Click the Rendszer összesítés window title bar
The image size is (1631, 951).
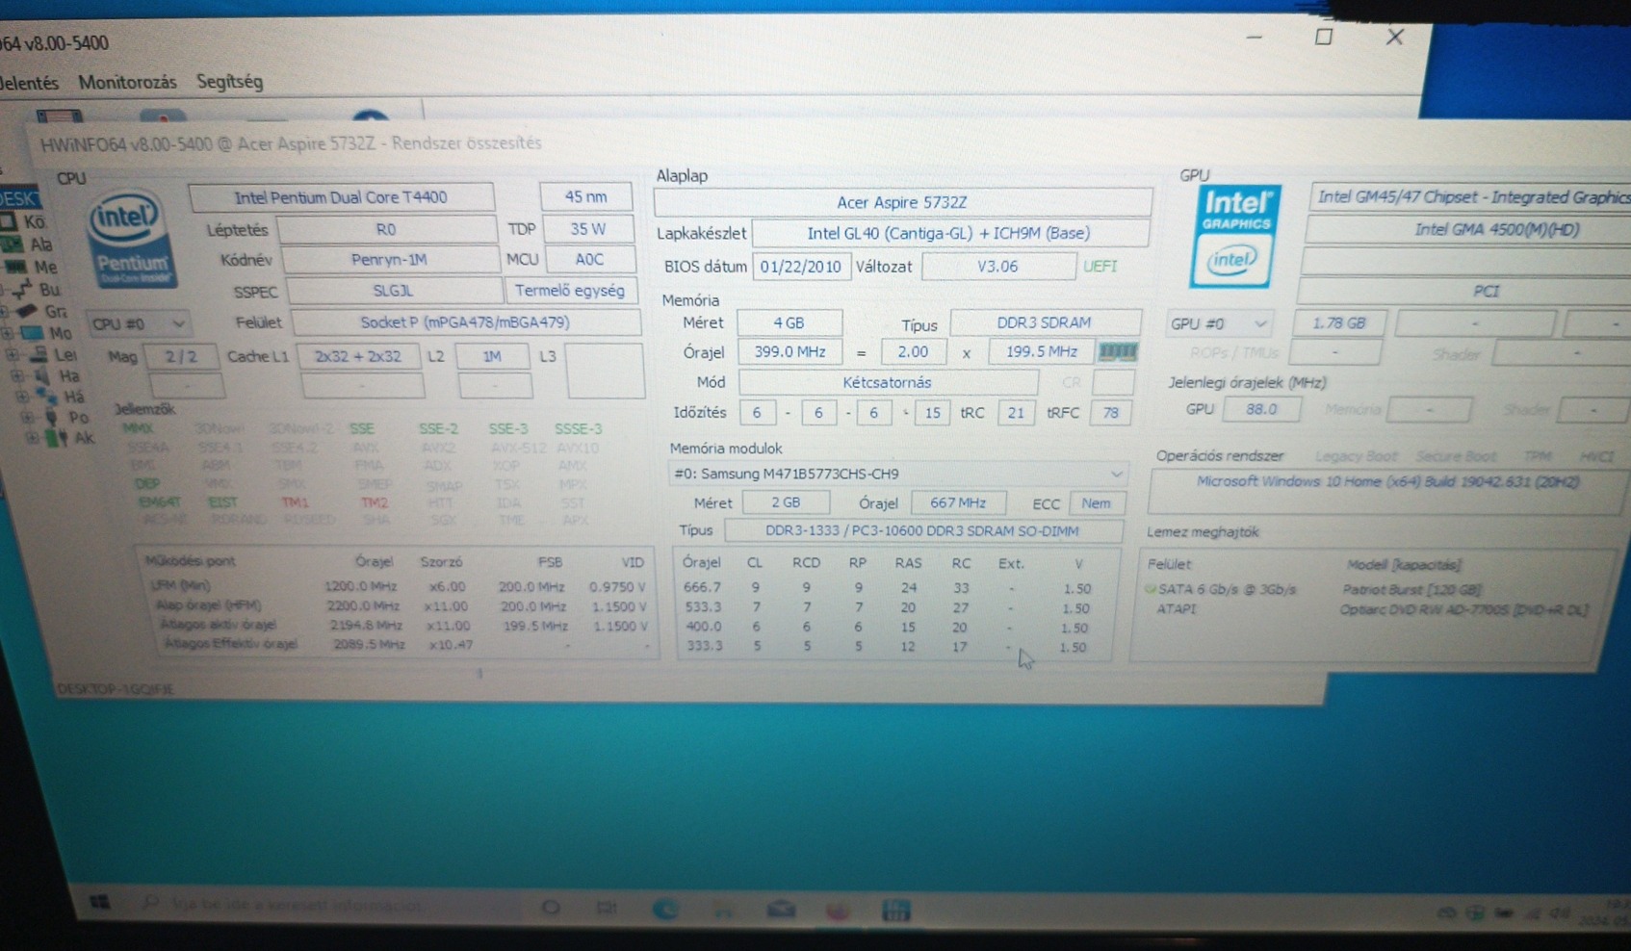point(828,143)
